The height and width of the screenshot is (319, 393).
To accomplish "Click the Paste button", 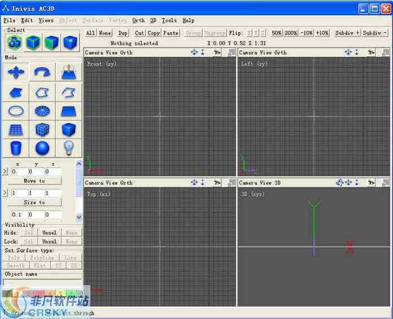I will pyautogui.click(x=171, y=33).
